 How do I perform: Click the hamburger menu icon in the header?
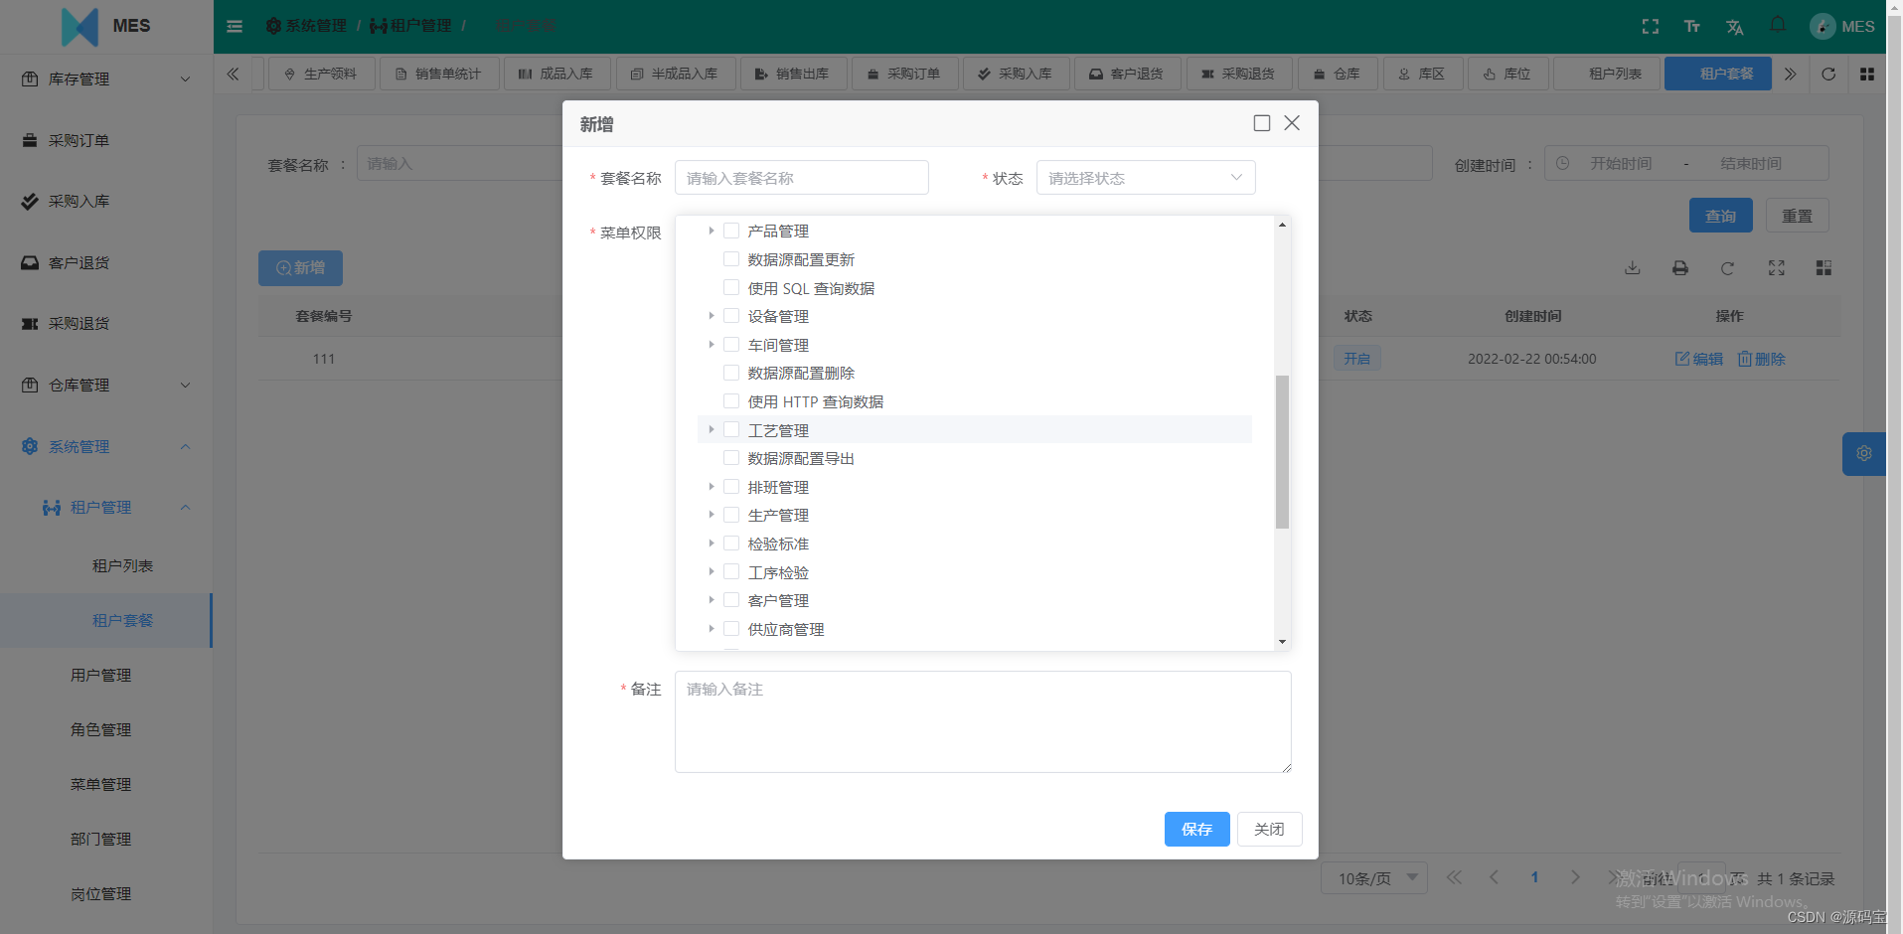tap(235, 26)
